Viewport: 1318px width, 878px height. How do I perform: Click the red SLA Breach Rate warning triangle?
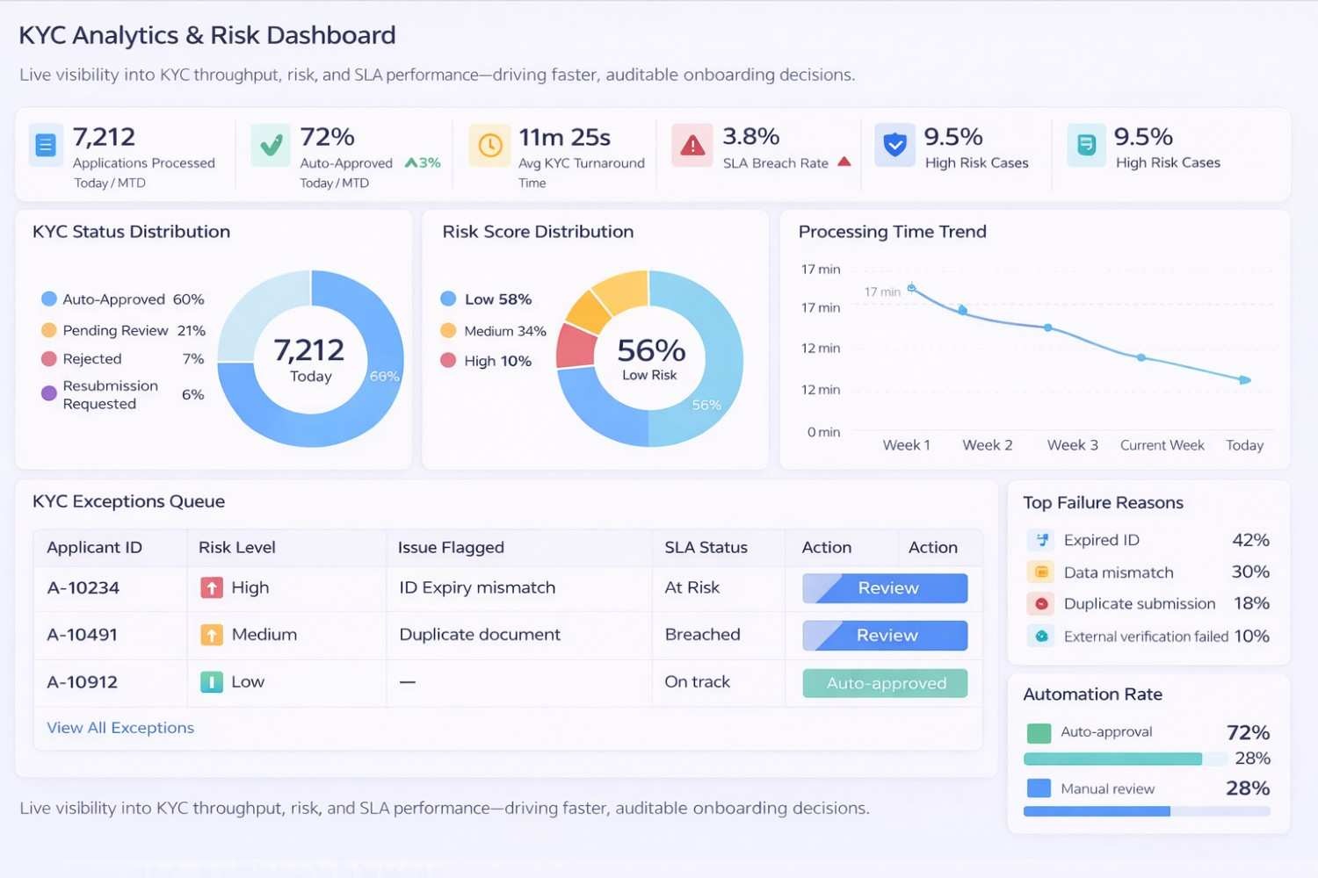point(692,145)
